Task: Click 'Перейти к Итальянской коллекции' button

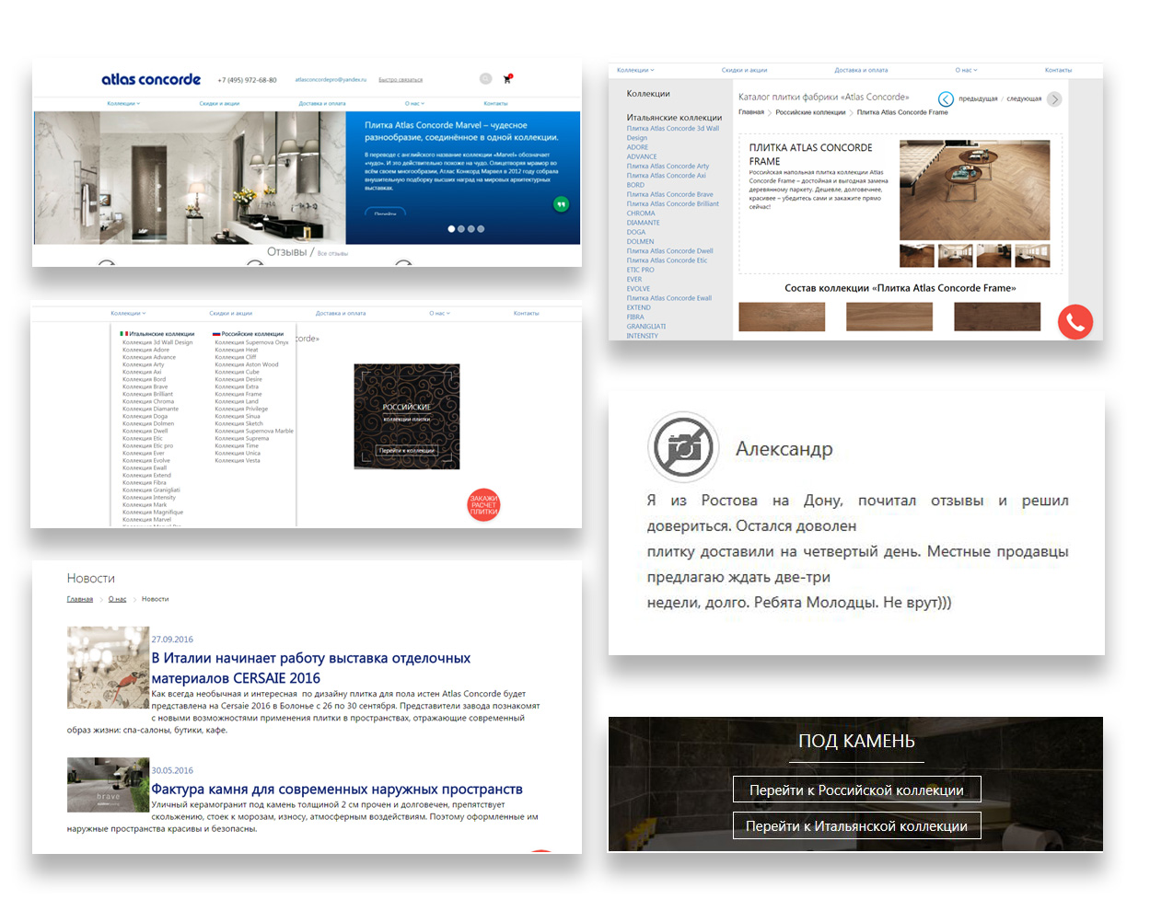Action: coord(856,825)
